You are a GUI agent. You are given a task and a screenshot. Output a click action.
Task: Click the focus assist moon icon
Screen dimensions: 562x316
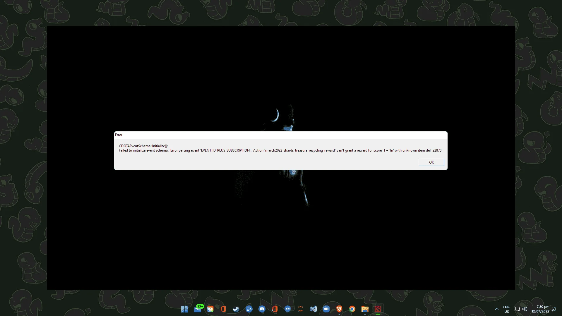click(x=554, y=309)
